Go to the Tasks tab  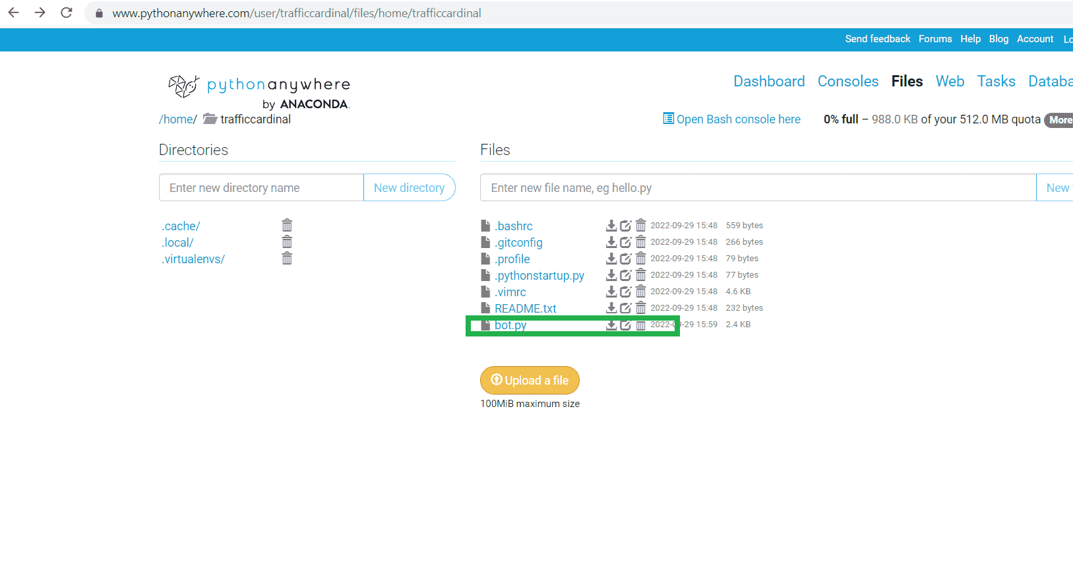point(996,81)
